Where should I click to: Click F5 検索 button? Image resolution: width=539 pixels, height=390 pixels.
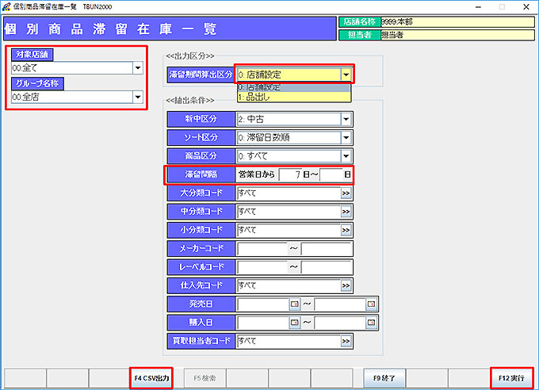205,378
